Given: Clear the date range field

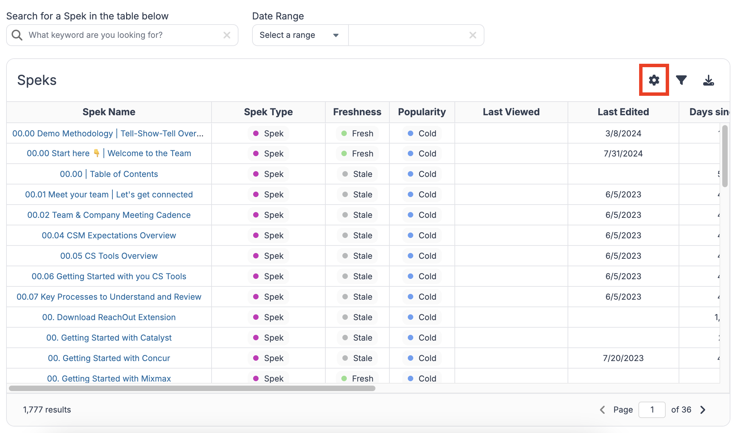Looking at the screenshot, I should pyautogui.click(x=473, y=35).
